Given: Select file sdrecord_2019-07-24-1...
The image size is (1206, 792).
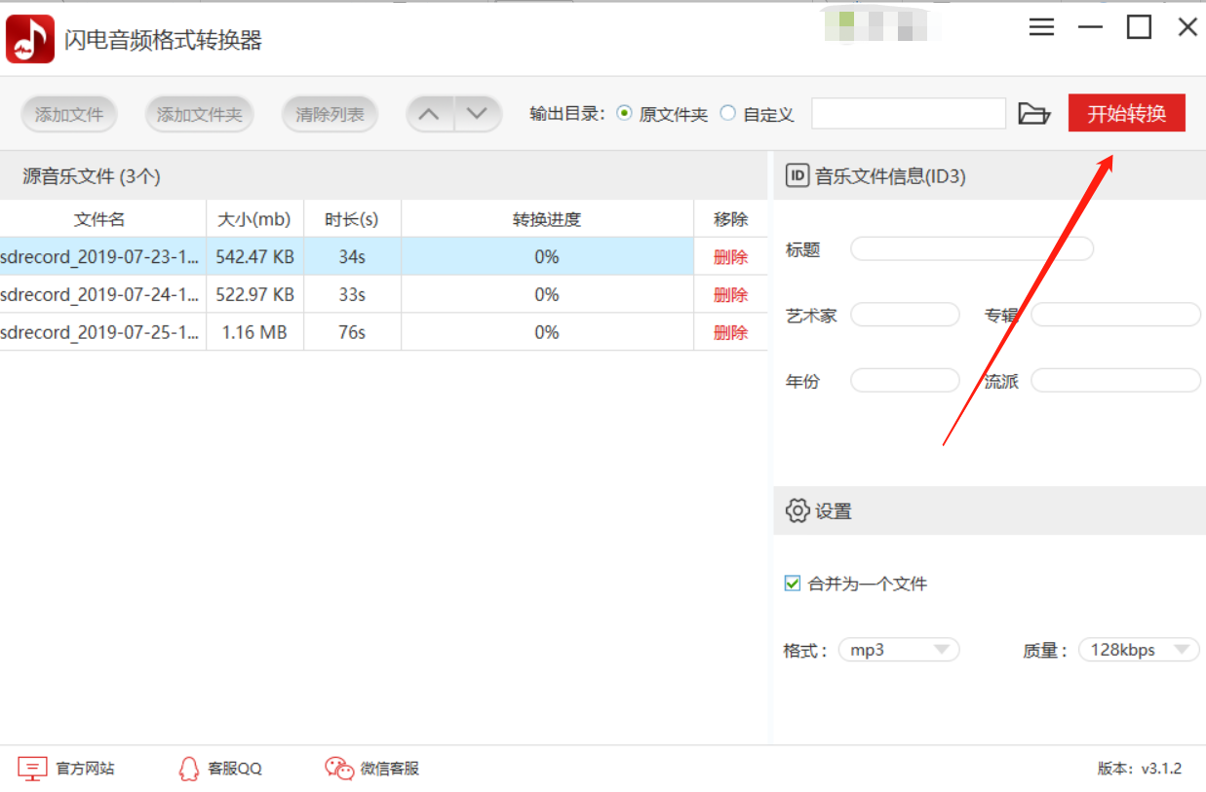Looking at the screenshot, I should (100, 295).
